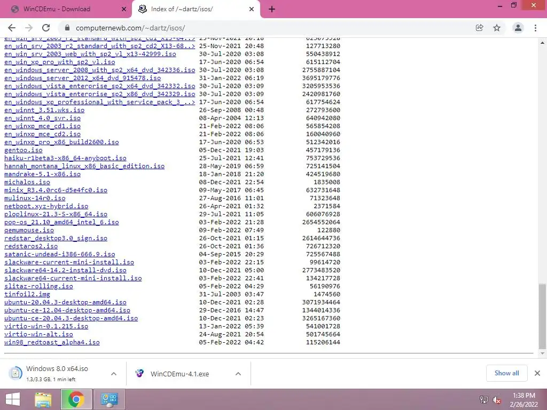Image resolution: width=547 pixels, height=410 pixels.
Task: Open File Explorer from the taskbar
Action: tap(43, 399)
